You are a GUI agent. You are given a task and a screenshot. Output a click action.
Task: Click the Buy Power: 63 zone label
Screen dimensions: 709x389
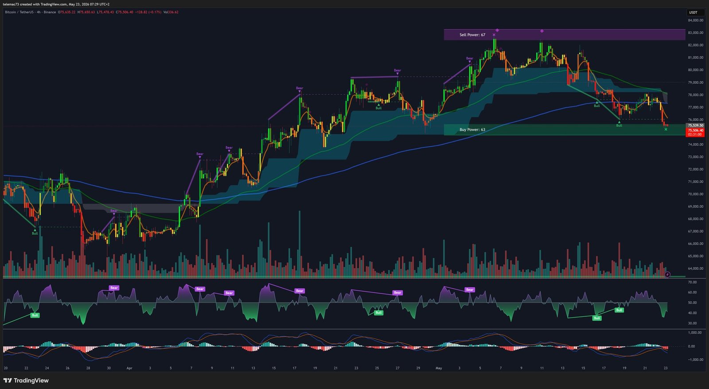(x=472, y=130)
